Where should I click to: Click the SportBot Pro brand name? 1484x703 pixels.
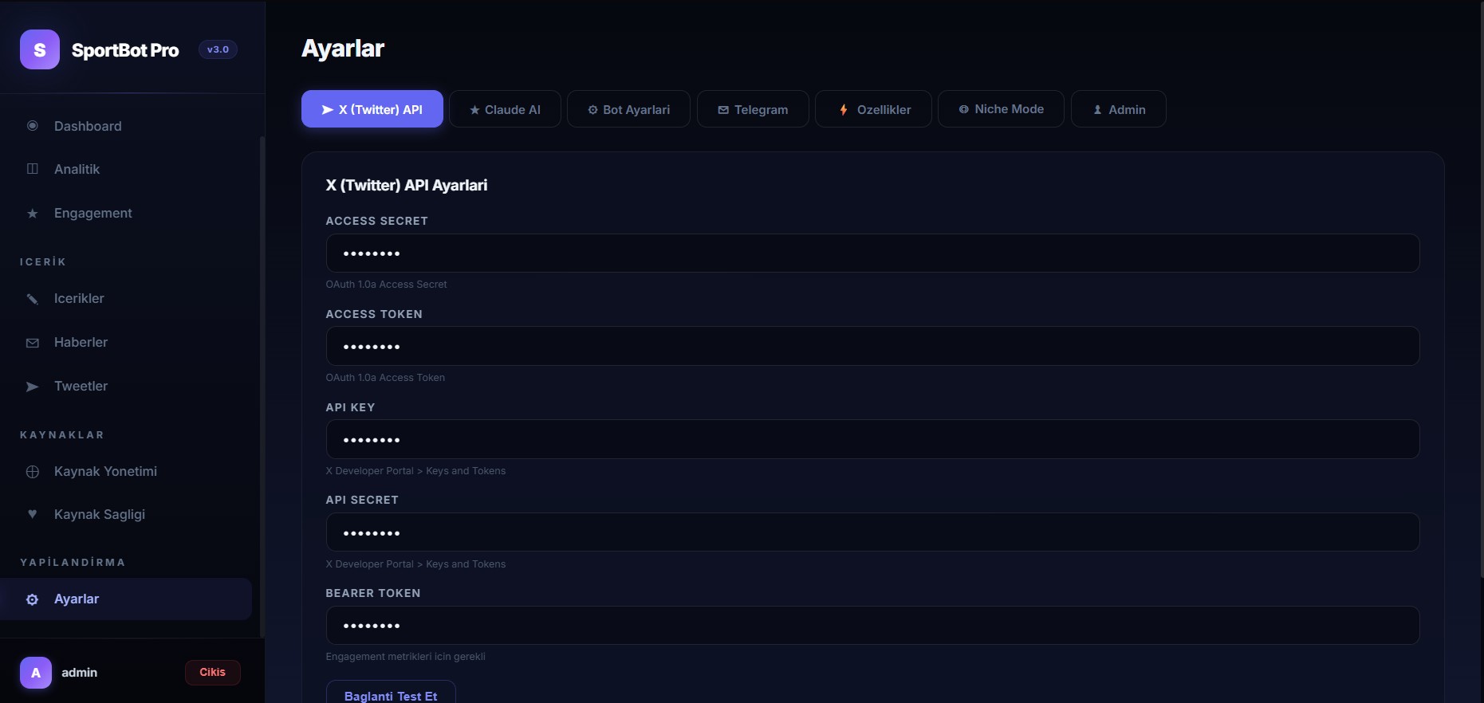click(x=125, y=50)
